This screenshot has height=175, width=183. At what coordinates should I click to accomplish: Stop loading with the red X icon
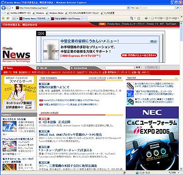pyautogui.click(x=137, y=8)
